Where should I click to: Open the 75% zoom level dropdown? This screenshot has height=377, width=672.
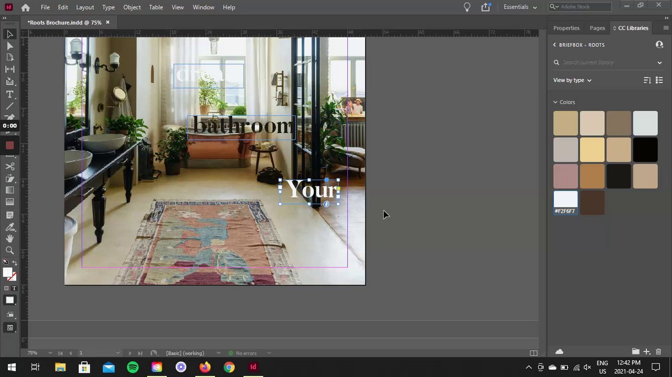click(50, 353)
